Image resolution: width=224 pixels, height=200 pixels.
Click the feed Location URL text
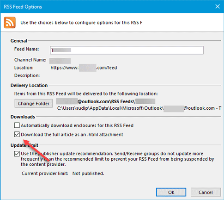[84, 68]
